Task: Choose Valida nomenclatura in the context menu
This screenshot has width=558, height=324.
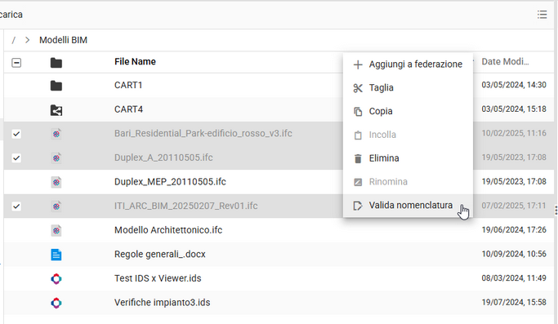Action: tap(408, 206)
